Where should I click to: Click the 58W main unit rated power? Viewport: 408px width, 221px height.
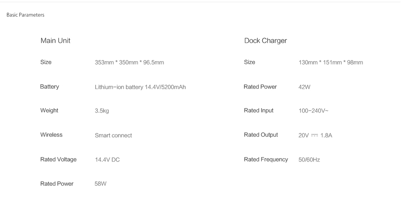100,184
